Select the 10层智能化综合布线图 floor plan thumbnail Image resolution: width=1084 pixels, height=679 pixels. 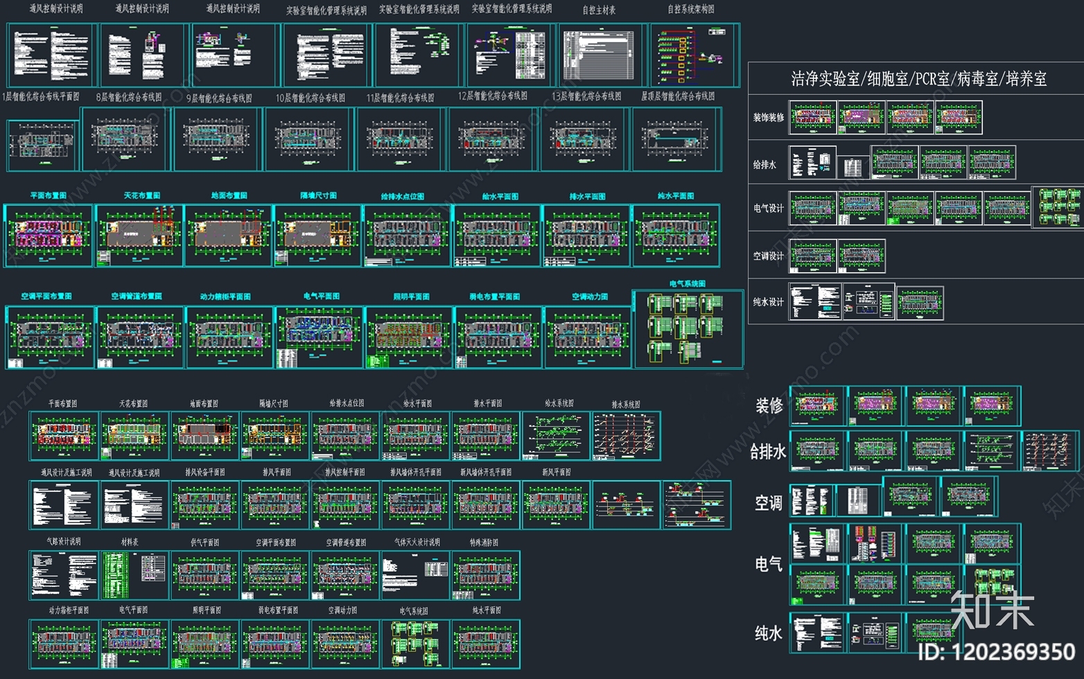[309, 139]
